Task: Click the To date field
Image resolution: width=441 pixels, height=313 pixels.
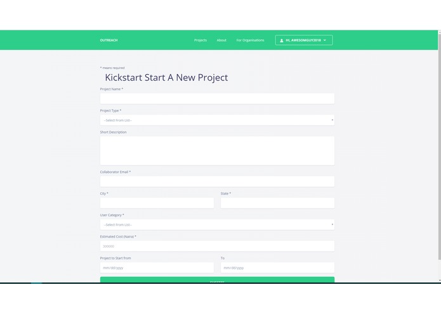Action: point(277,268)
